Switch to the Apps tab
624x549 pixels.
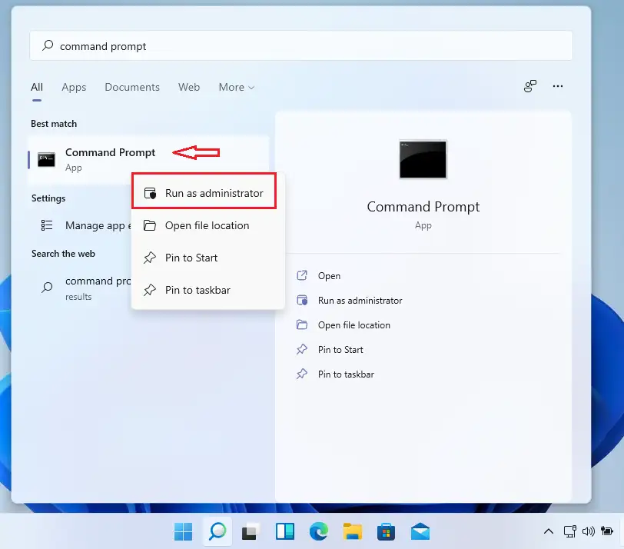pos(74,87)
